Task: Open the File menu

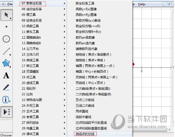Action: click(x=10, y=4)
